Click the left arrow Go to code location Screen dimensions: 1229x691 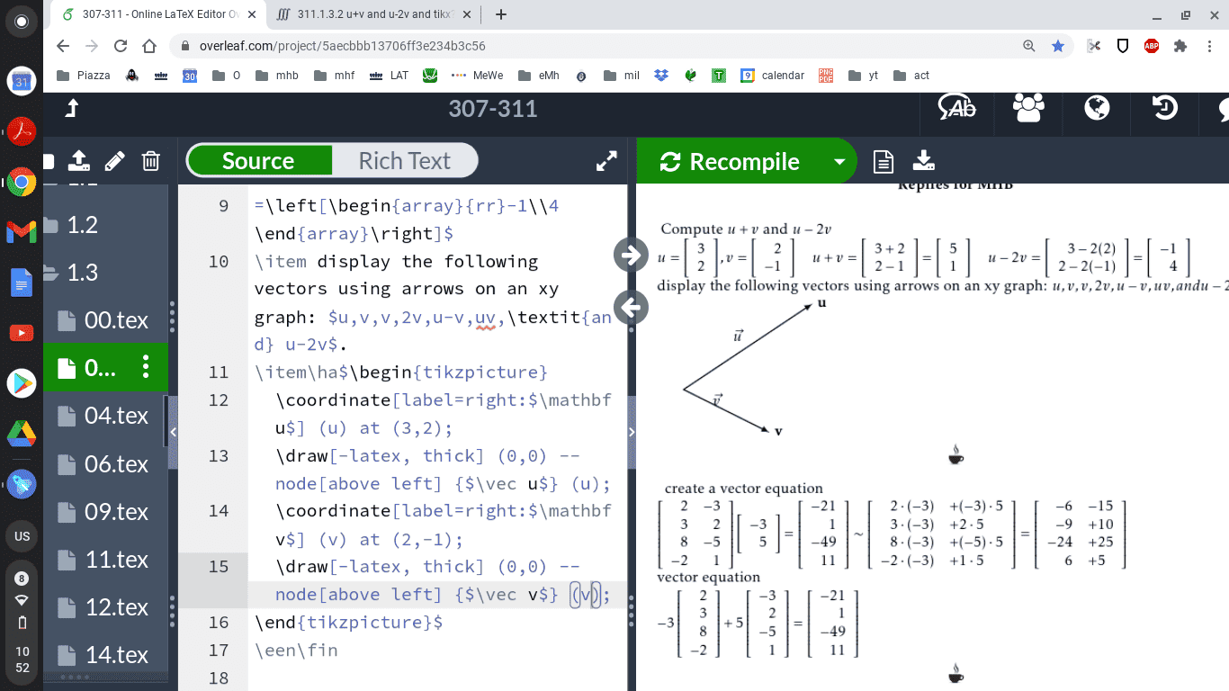point(631,308)
